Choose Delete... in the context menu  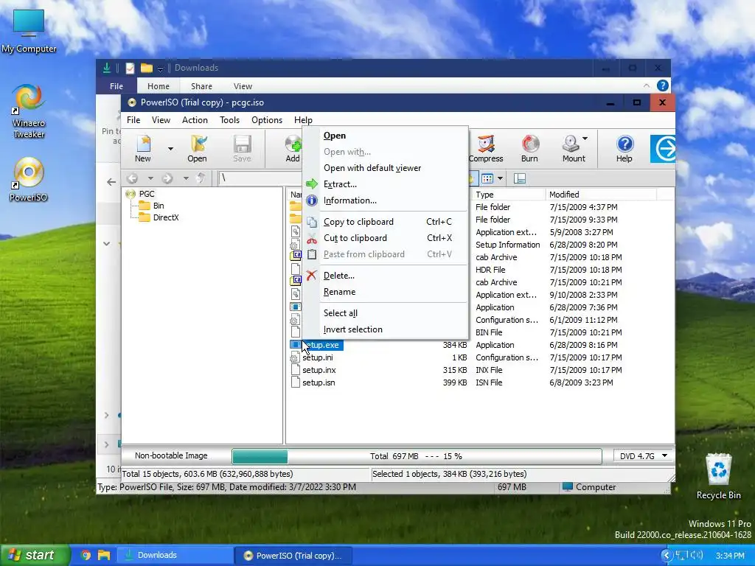[x=385, y=276]
